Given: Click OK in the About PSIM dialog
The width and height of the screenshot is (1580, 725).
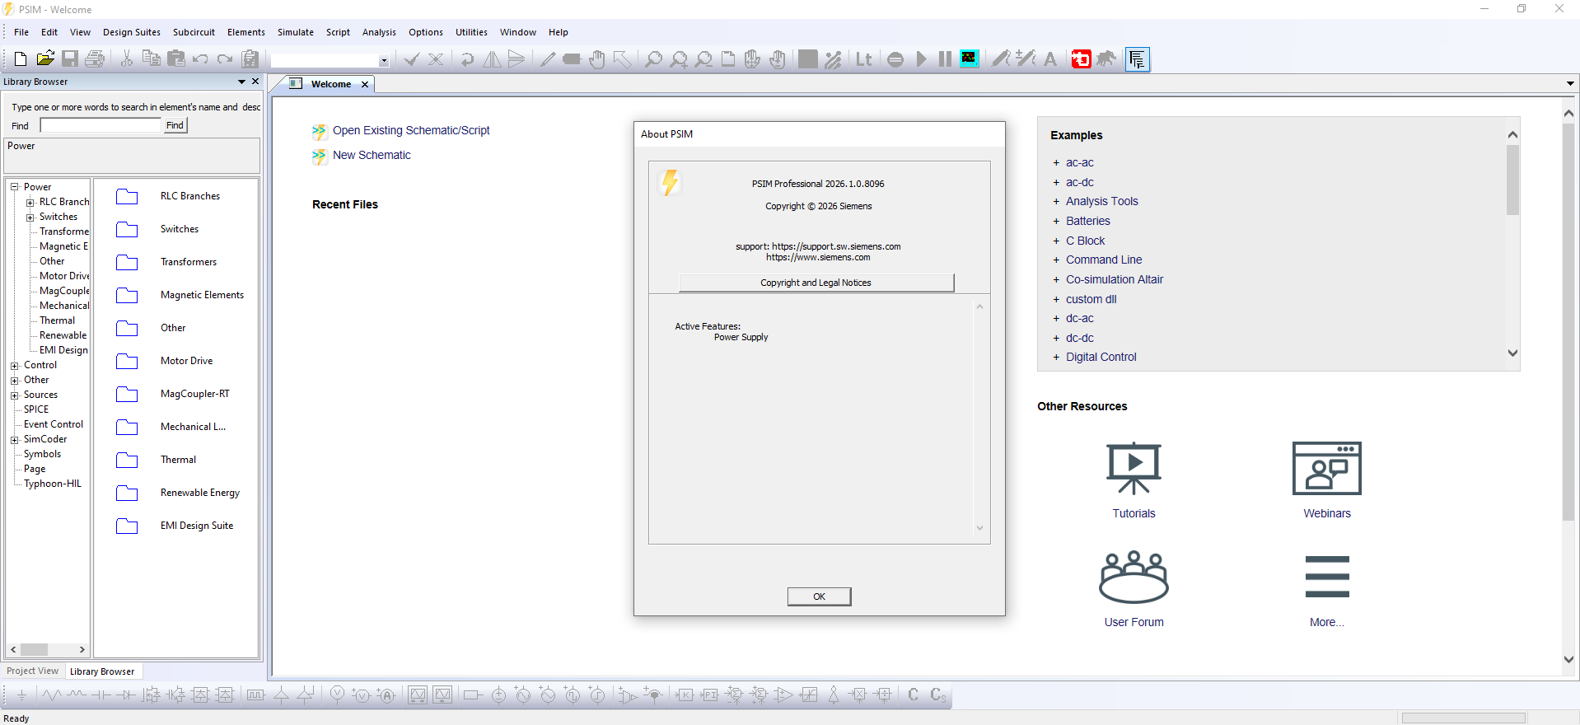Looking at the screenshot, I should pos(819,596).
